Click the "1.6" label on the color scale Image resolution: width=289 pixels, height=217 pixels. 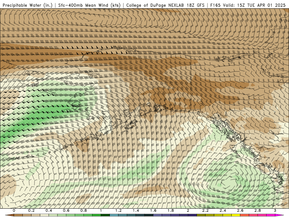click(x=153, y=210)
